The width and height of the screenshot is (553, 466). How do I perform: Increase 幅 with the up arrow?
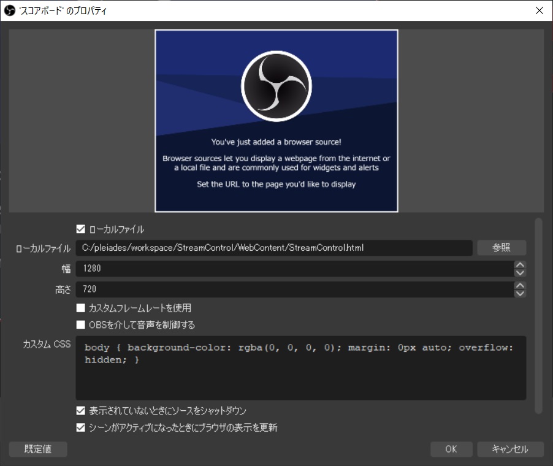click(x=520, y=264)
